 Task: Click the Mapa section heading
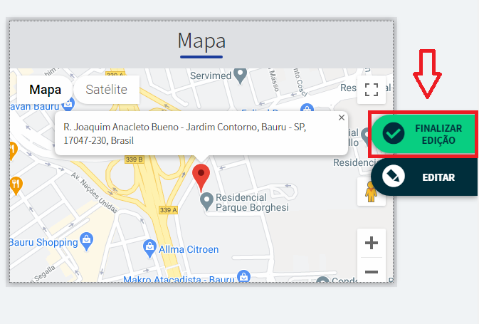[201, 38]
